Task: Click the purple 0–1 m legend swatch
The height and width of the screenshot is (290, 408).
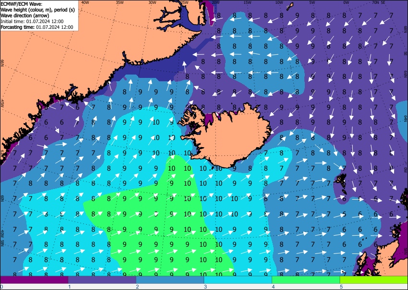Action: [34, 280]
